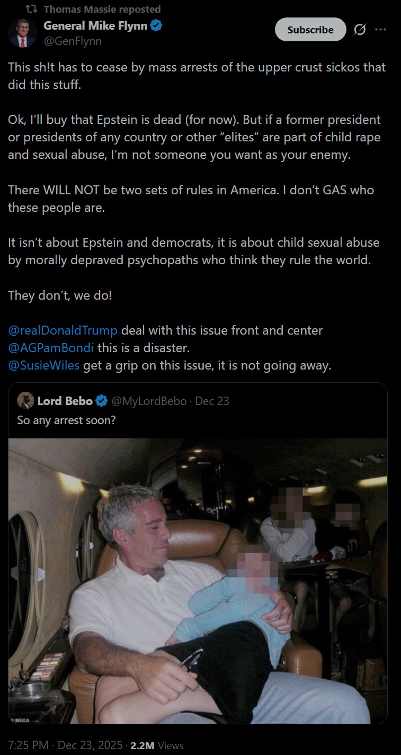The width and height of the screenshot is (401, 755).
Task: Subscribe to General Mike Flynn
Action: click(x=310, y=30)
